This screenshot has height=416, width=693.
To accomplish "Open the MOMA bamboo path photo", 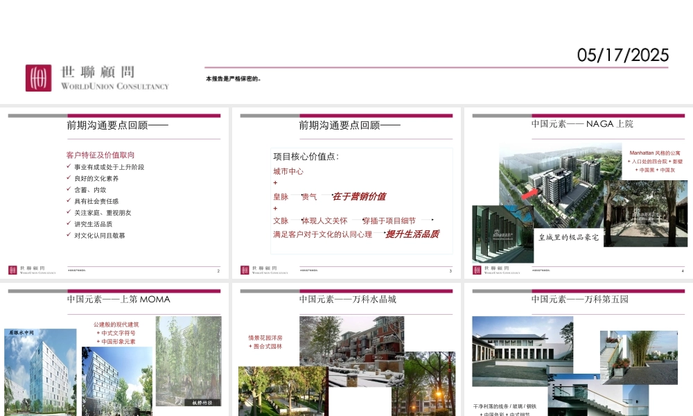I will pos(188,361).
